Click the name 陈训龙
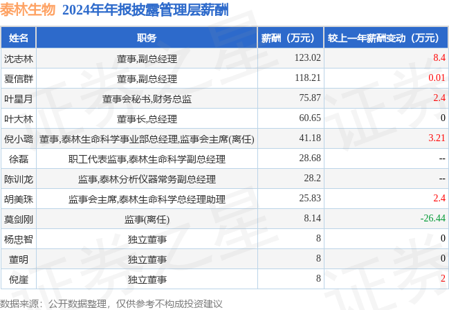Viewport: 449px width, 310px height. pos(19,179)
